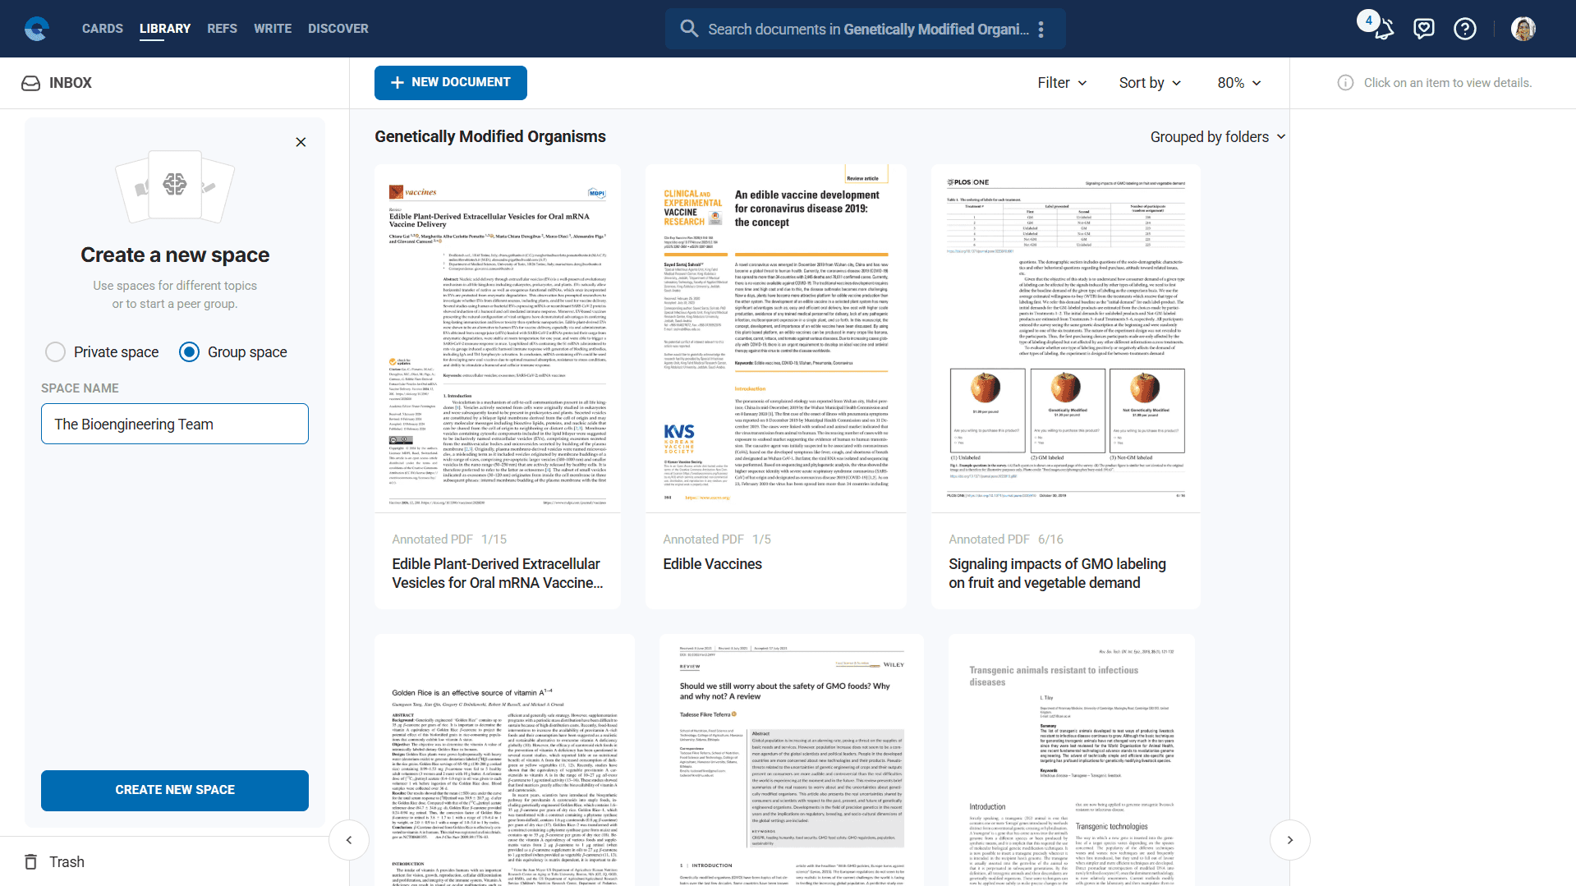Switch to the Cards tab
The image size is (1576, 886).
(x=103, y=29)
